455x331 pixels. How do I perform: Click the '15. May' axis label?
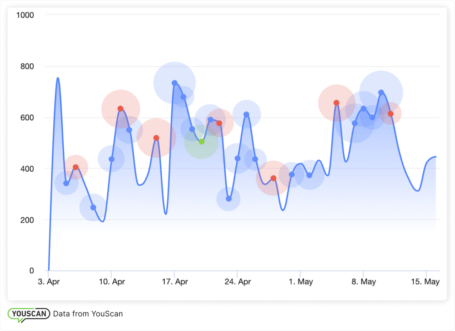pyautogui.click(x=425, y=282)
